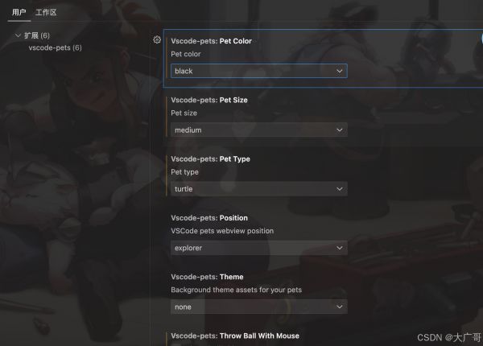Screen dimensions: 483x346
Task: Open the Theme dropdown showing none
Action: coord(259,307)
